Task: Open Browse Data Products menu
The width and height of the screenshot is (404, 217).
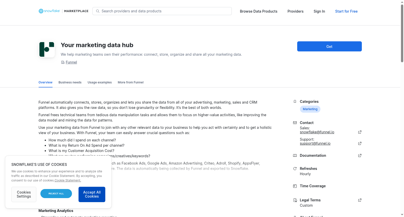Action: click(259, 11)
